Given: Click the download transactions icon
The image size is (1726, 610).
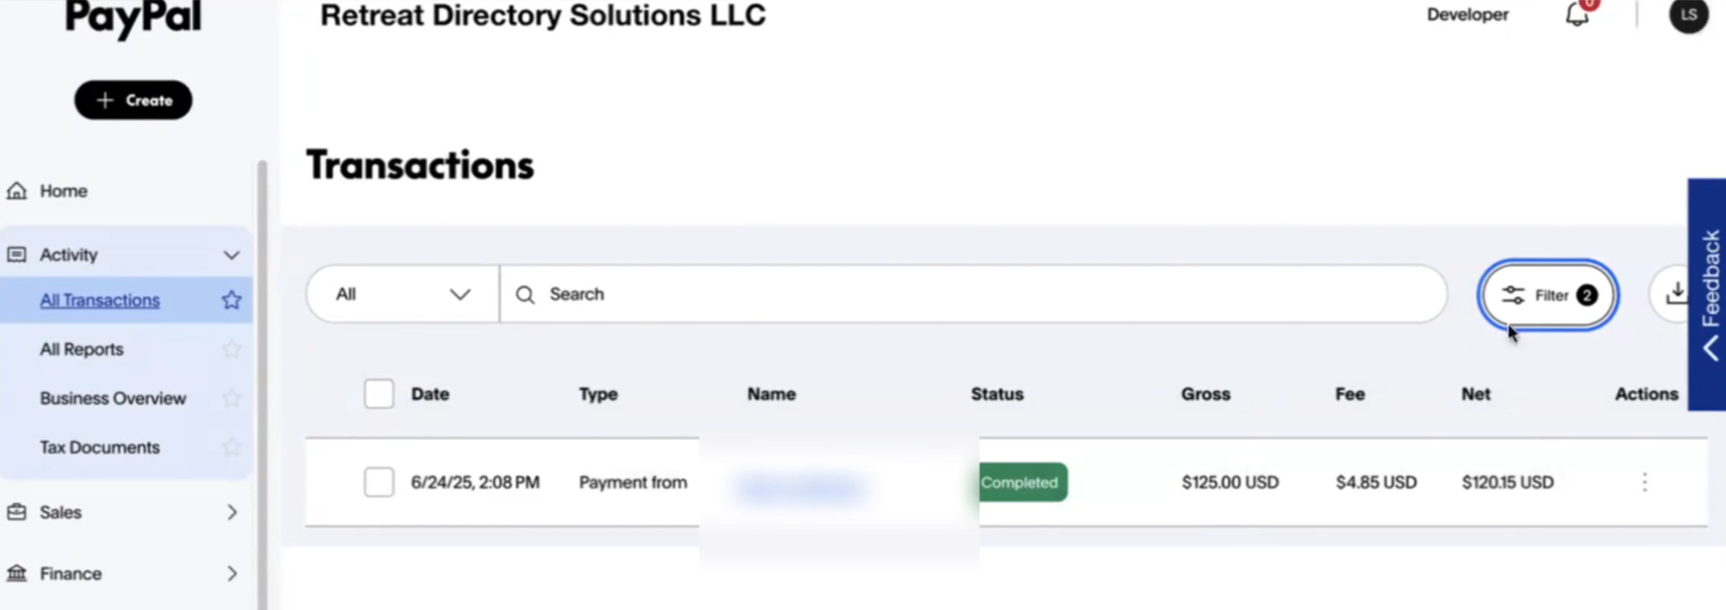Looking at the screenshot, I should [1676, 294].
